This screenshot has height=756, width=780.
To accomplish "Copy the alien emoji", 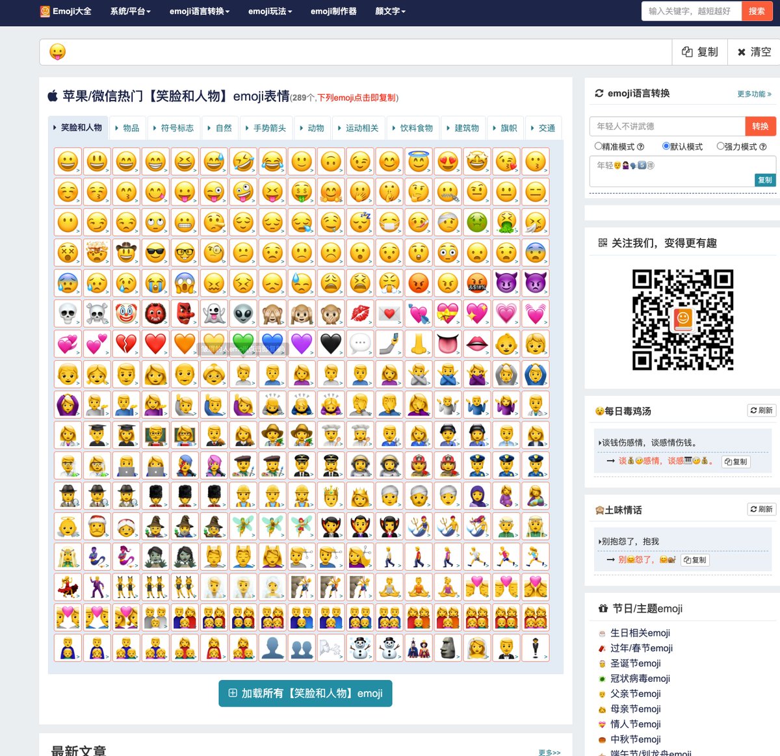I will pyautogui.click(x=243, y=313).
